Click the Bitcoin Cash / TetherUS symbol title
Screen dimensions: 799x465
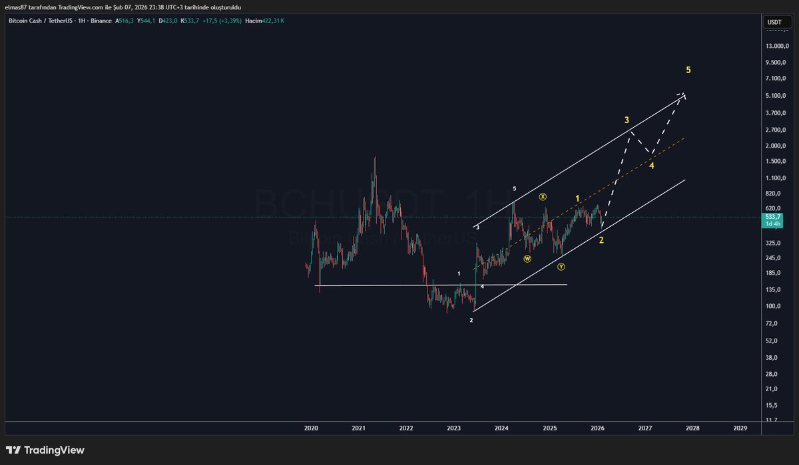41,21
